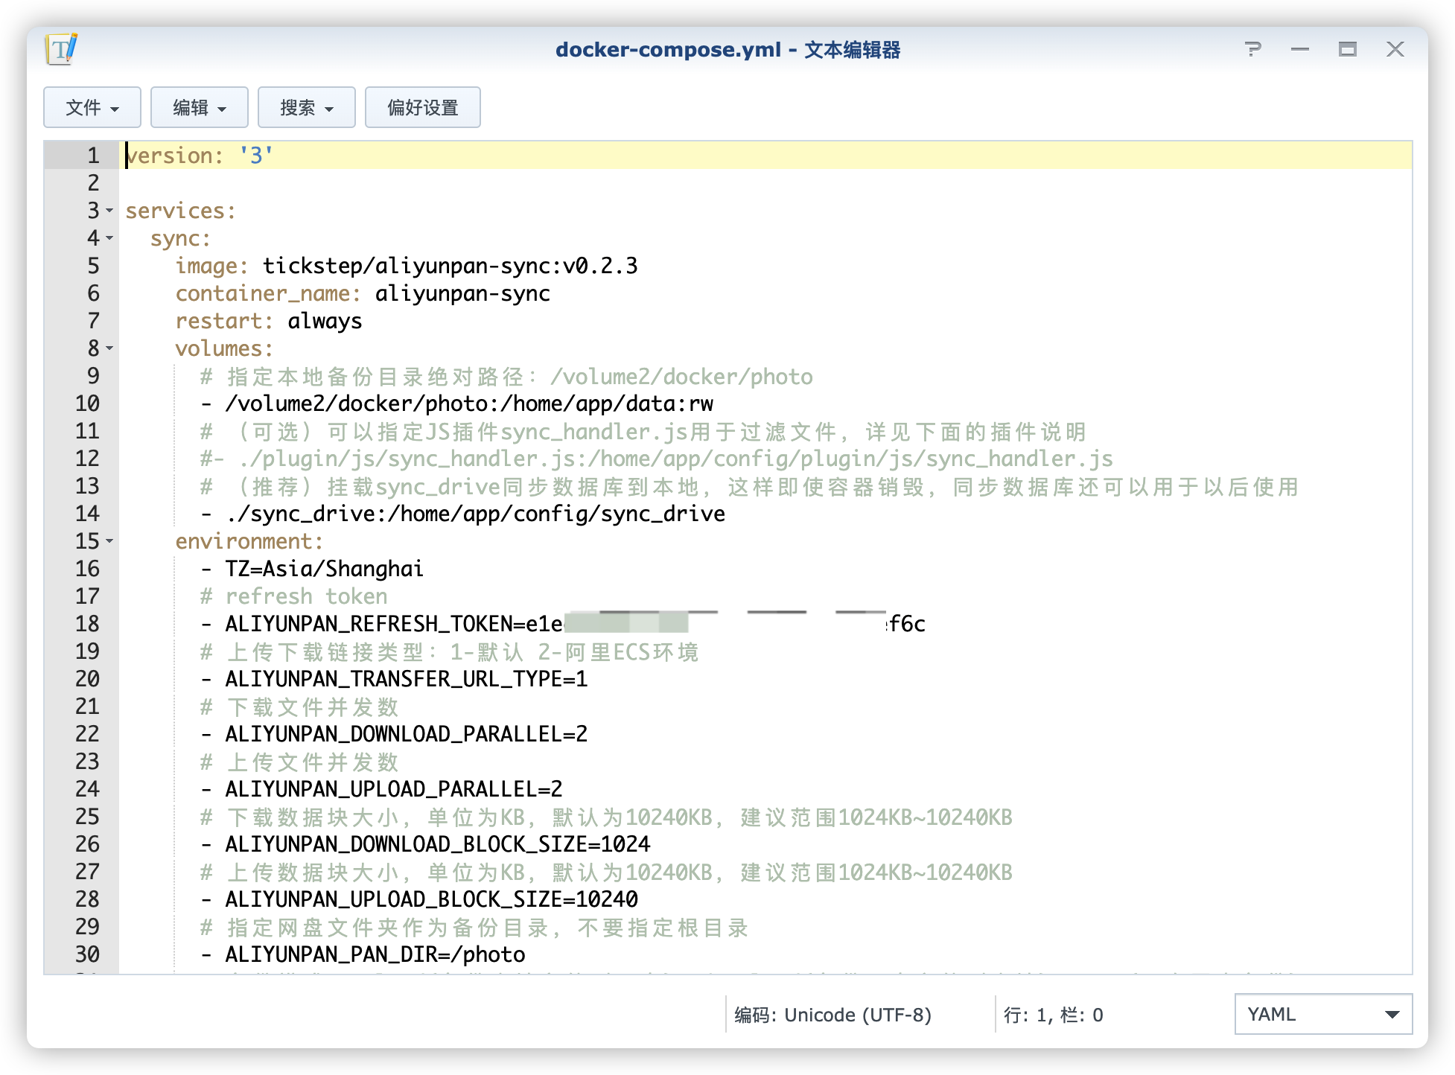Click the help question mark icon
The image size is (1455, 1075).
tap(1253, 49)
